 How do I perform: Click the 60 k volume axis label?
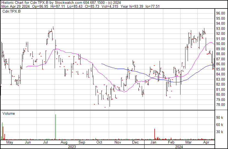coord(219,125)
